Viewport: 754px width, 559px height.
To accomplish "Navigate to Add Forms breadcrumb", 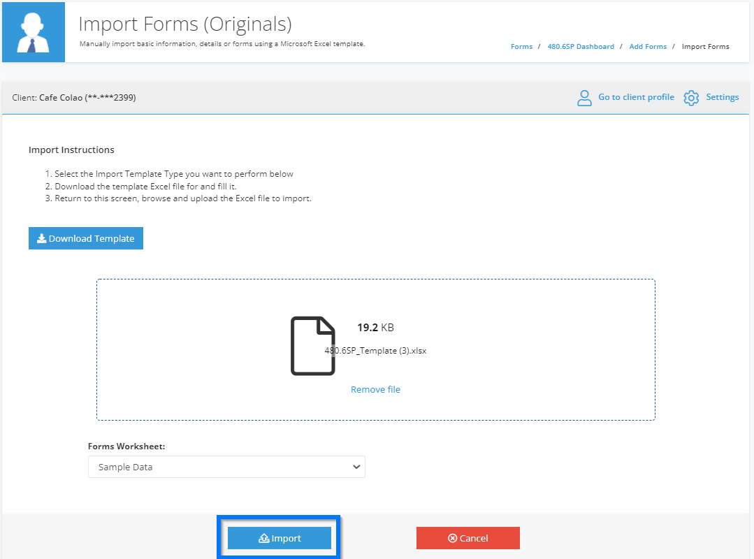I will coord(648,47).
